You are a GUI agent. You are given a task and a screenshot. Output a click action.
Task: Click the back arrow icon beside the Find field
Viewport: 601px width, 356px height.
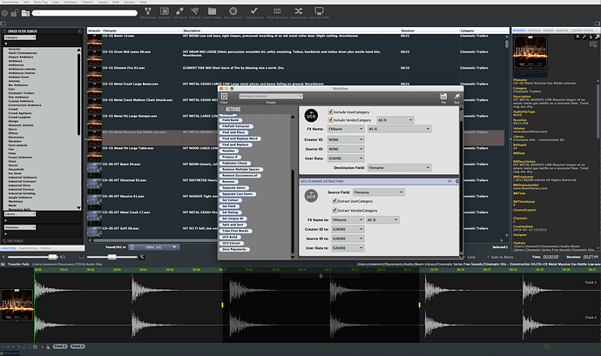4,13
